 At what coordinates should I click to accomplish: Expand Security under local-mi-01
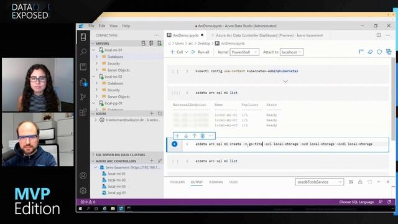[x=97, y=63]
